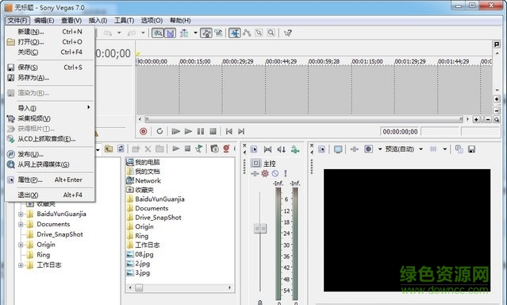Click explorer Get Media from Web icon

coord(226,149)
